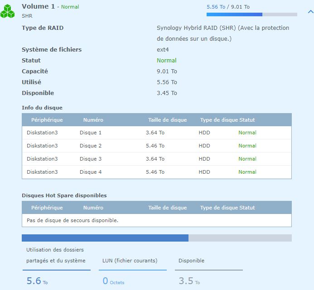Click the Disponible legend label at bottom
314x290 pixels.
point(191,261)
